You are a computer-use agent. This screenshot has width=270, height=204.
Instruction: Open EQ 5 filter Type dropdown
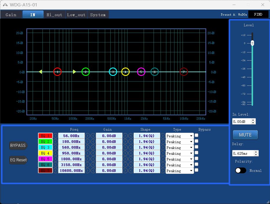pyautogui.click(x=180, y=159)
